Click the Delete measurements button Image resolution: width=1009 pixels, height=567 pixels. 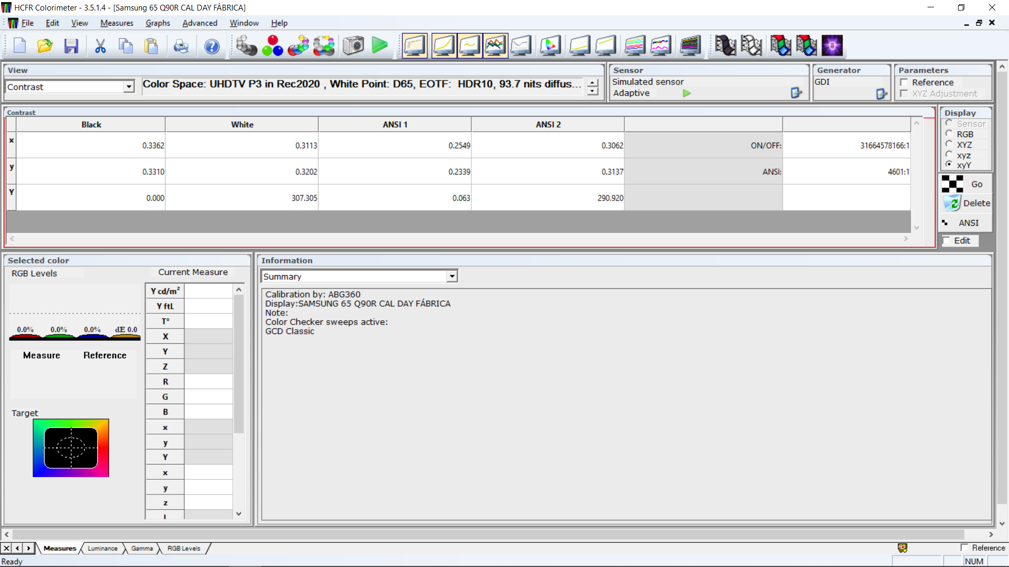(x=966, y=203)
